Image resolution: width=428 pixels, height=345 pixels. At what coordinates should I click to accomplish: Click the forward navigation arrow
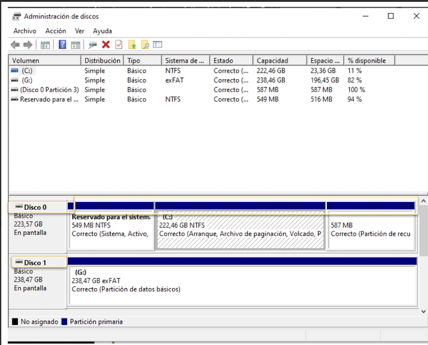point(28,44)
